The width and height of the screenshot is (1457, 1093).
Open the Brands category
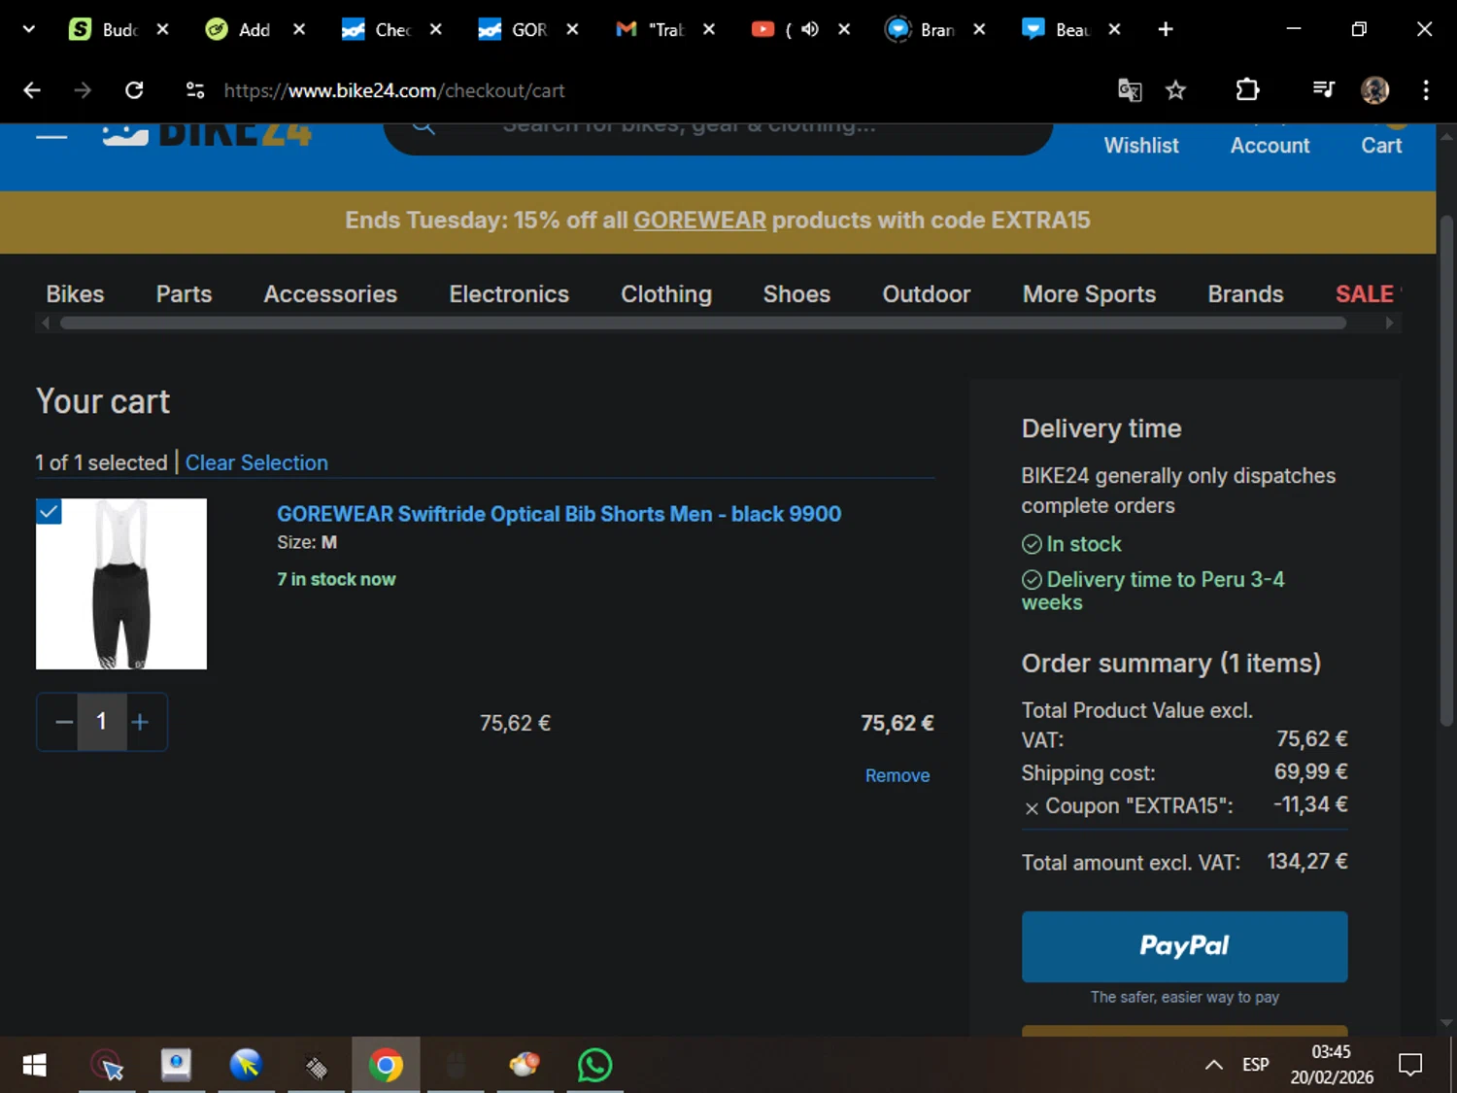coord(1245,294)
